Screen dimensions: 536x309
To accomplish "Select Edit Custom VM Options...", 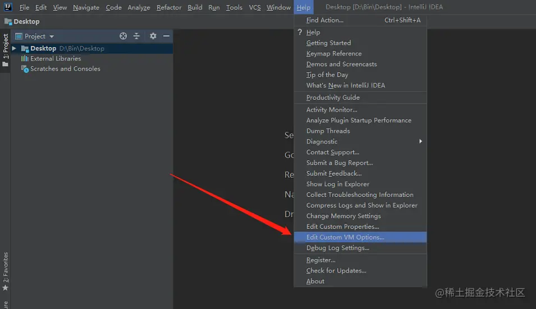I will coord(360,237).
